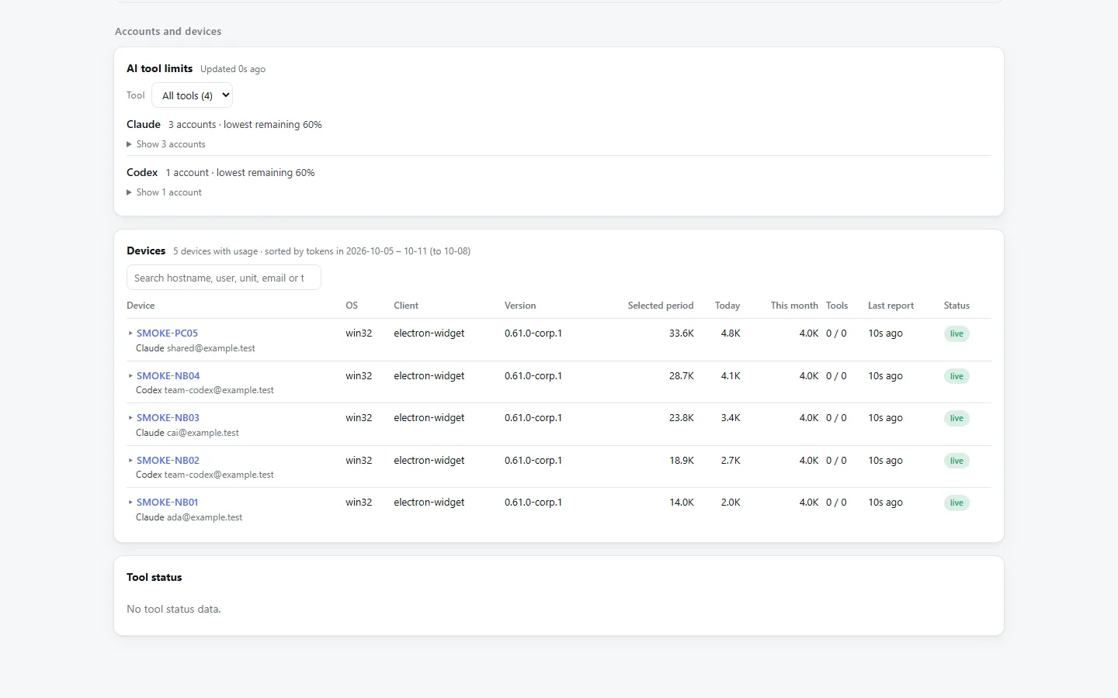Click the live badge for SMOKE-NB01

(x=957, y=503)
